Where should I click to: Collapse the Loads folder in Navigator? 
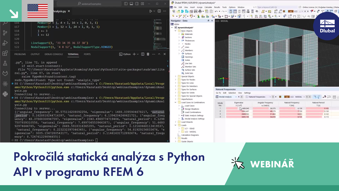[x=175, y=125]
